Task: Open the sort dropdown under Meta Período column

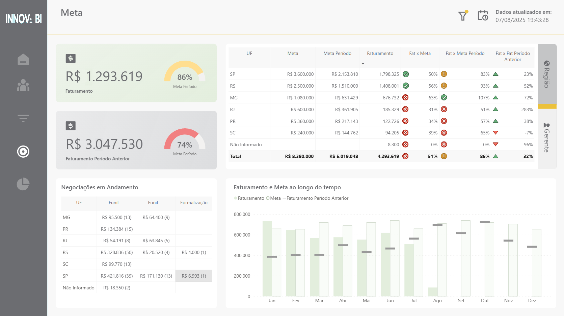Action: (363, 63)
